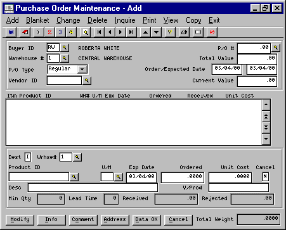286x230 pixels.
Task: Open the Add menu
Action: point(12,20)
